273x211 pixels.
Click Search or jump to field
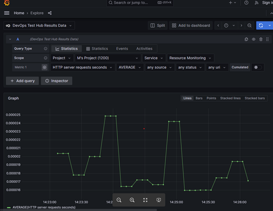tap(140, 3)
